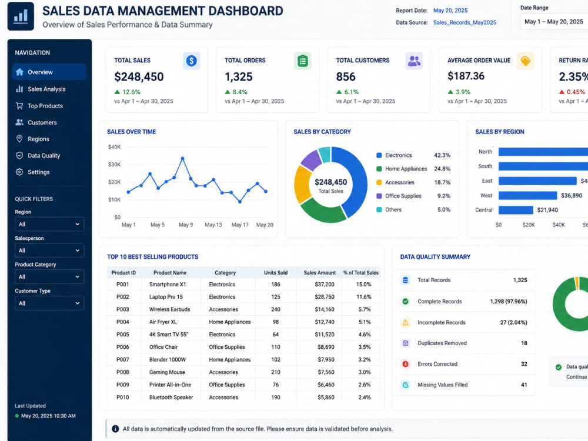
Task: Go to Overview in navigation
Action: pos(49,72)
